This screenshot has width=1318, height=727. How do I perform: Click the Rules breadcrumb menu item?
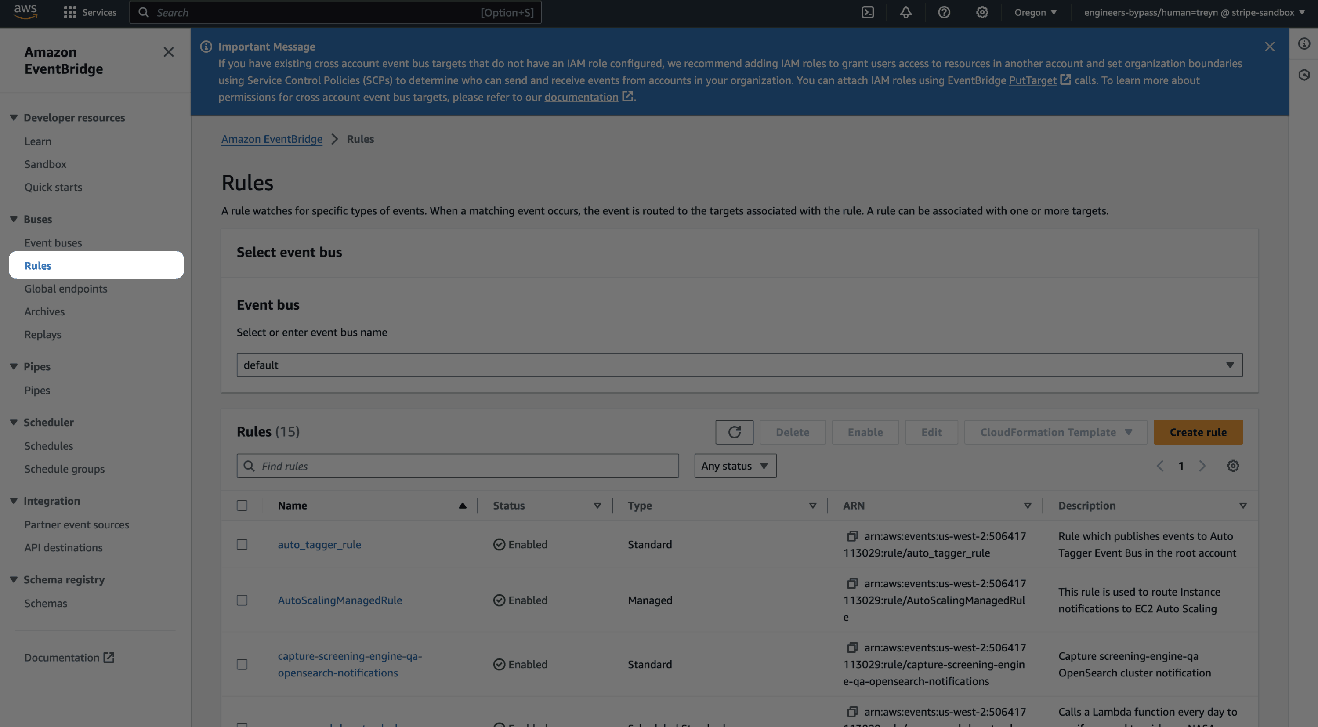(x=360, y=140)
